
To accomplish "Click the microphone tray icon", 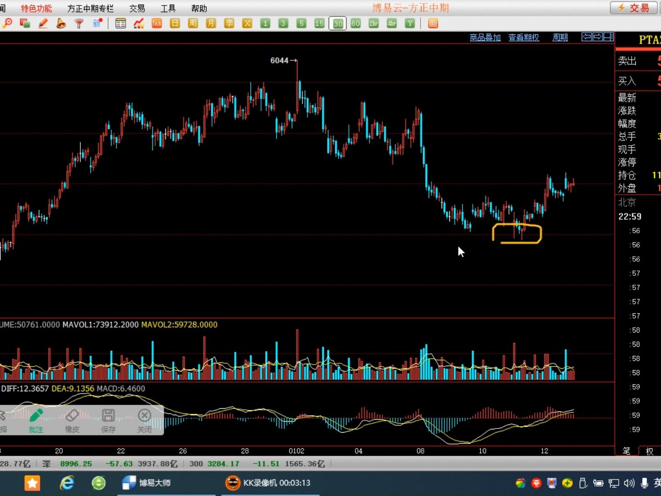I will (644, 483).
